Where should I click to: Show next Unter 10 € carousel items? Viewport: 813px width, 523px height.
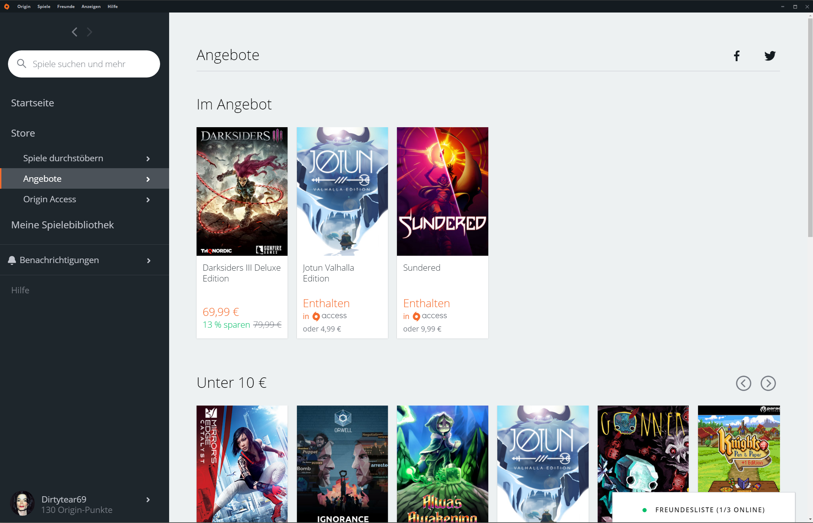pyautogui.click(x=768, y=383)
